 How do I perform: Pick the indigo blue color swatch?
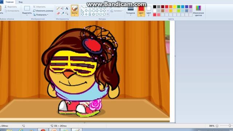pos(187,7)
